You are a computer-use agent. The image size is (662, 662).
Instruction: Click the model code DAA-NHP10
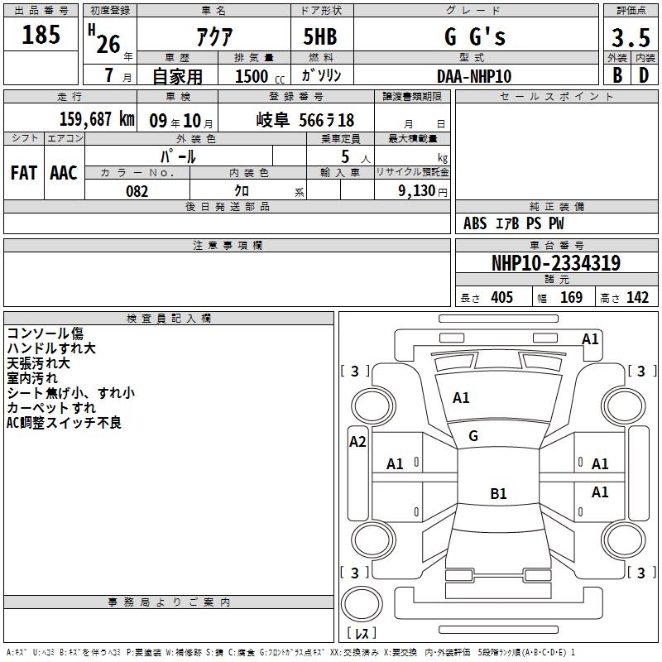click(x=474, y=76)
